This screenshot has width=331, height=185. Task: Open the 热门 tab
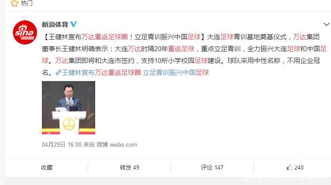[x=27, y=3]
